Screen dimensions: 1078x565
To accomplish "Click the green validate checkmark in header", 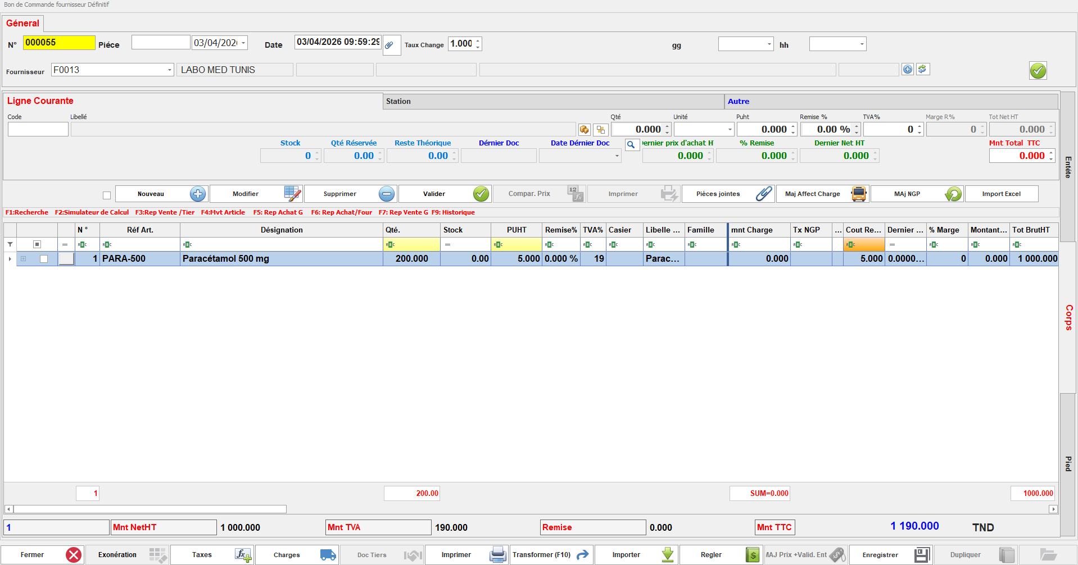I will point(1038,71).
